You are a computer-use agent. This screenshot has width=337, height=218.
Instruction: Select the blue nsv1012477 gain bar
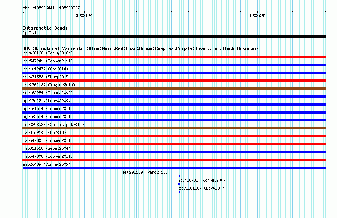[174, 73]
